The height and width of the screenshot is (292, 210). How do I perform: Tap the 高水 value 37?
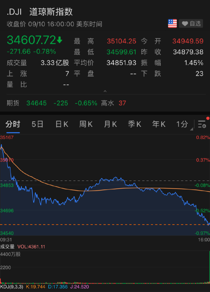point(122,103)
